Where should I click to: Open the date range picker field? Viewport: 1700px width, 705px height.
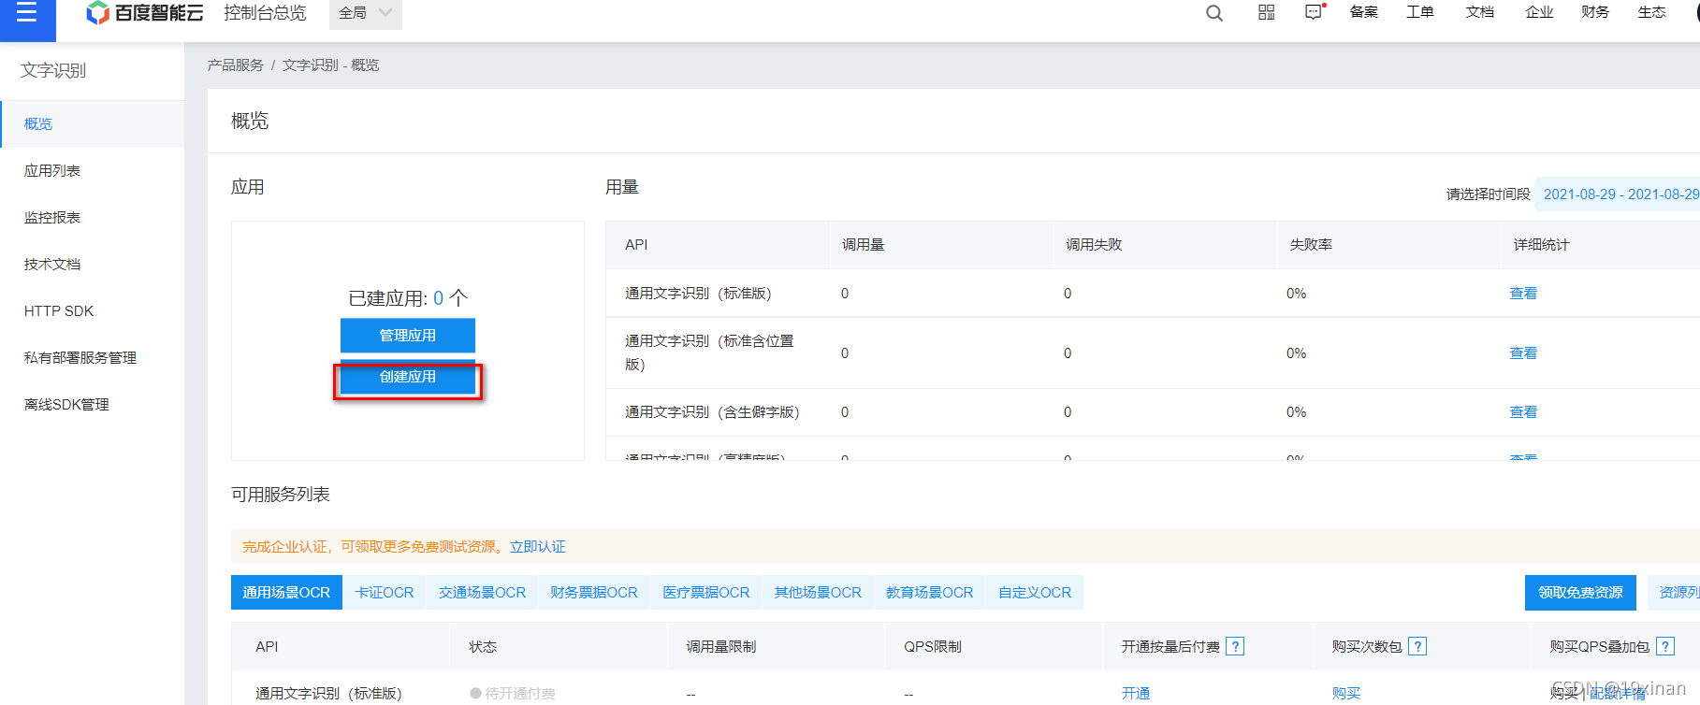tap(1620, 194)
